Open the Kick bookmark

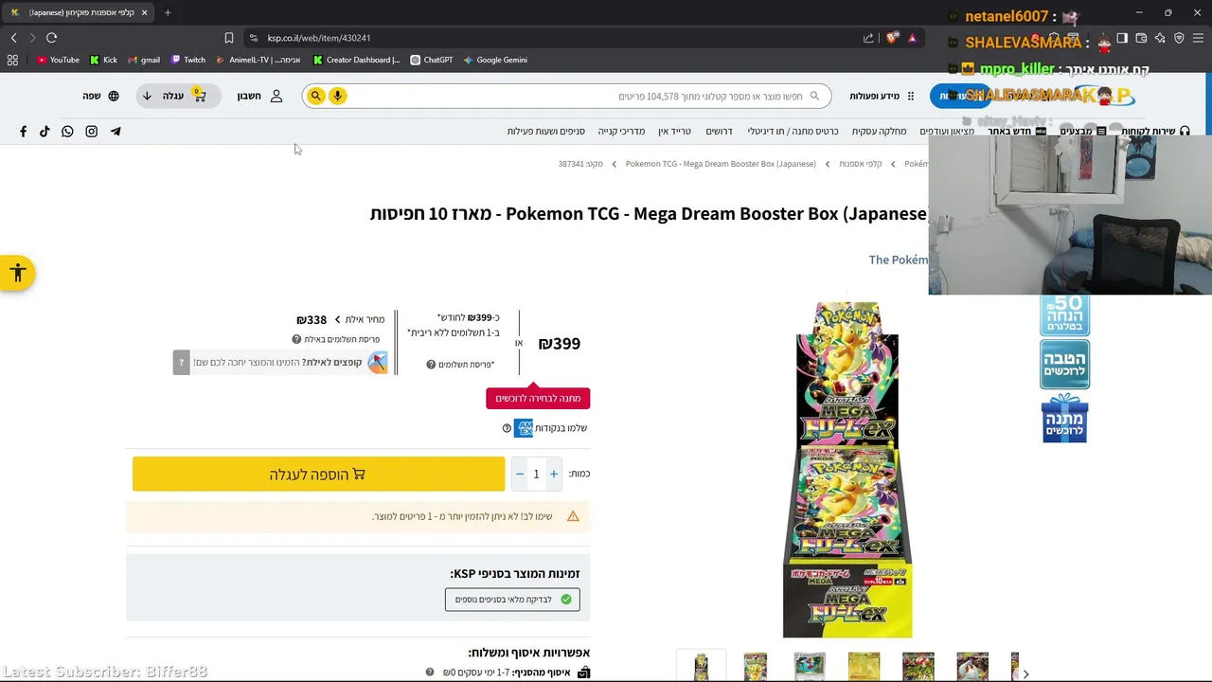(x=103, y=60)
